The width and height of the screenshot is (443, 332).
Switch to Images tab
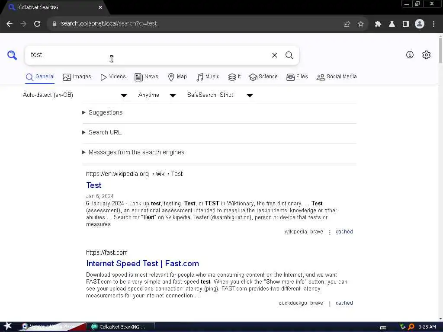coord(77,77)
